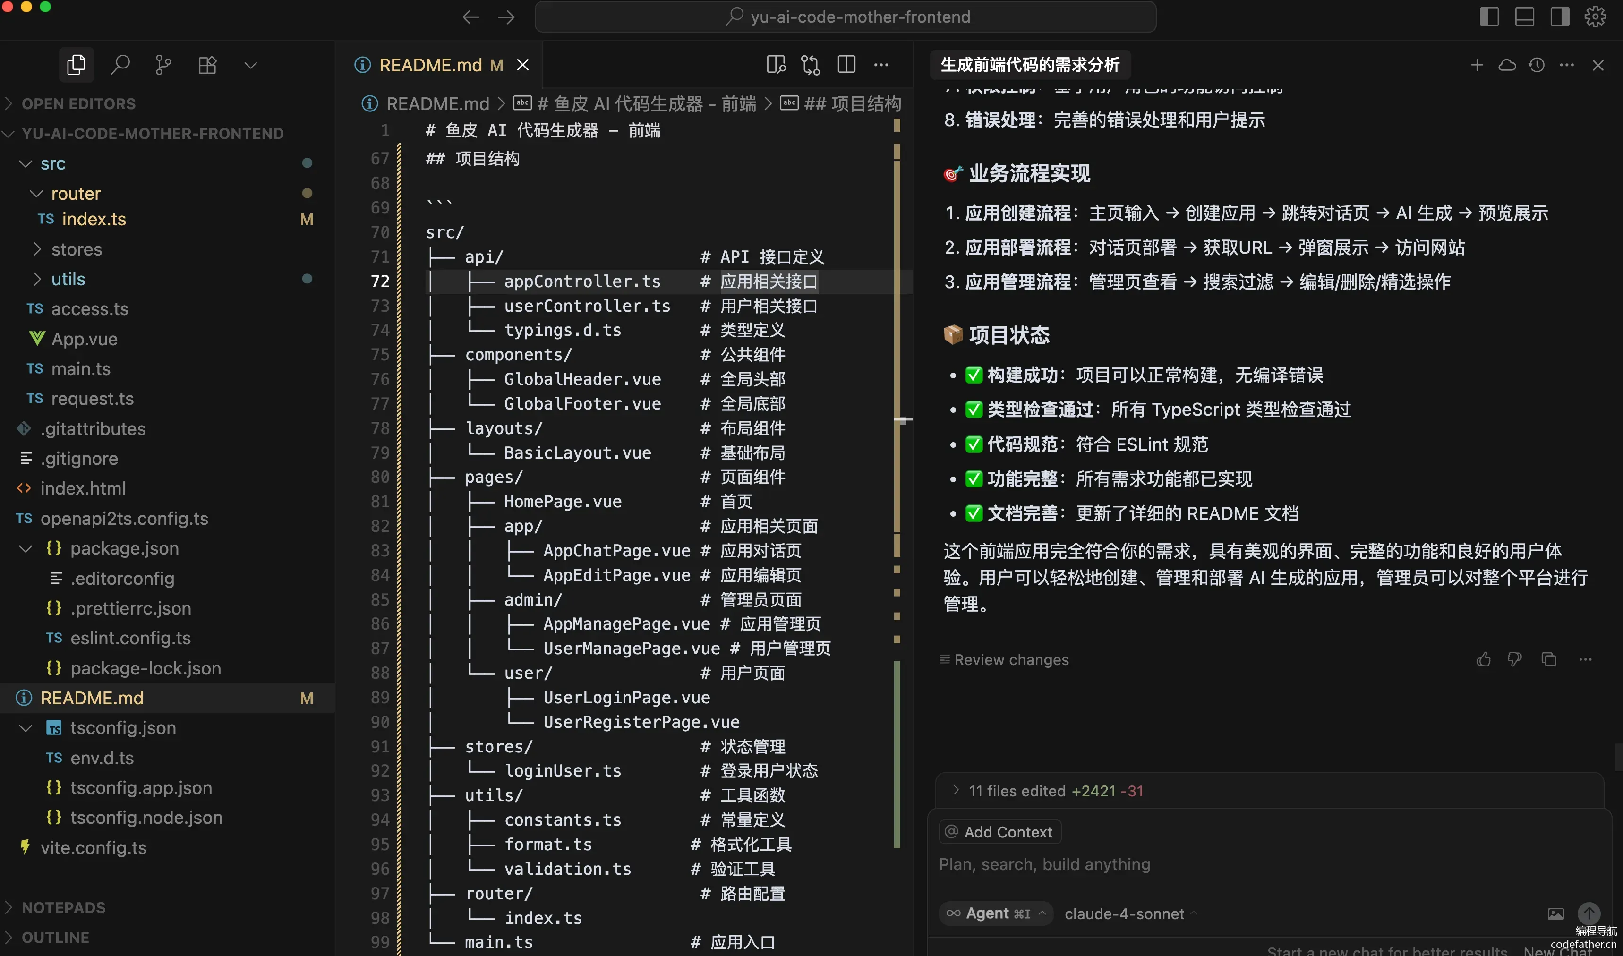Viewport: 1623px width, 956px height.
Task: Open changes compare icon in editor toolbar
Action: pos(811,65)
